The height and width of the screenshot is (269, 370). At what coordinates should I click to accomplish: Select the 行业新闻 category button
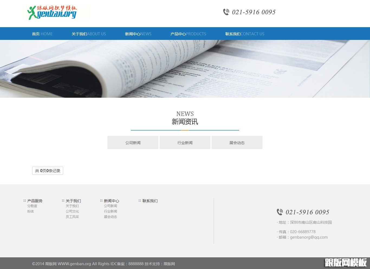[x=185, y=143]
